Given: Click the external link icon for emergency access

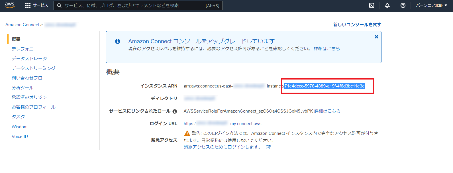Looking at the screenshot, I should 268,147.
